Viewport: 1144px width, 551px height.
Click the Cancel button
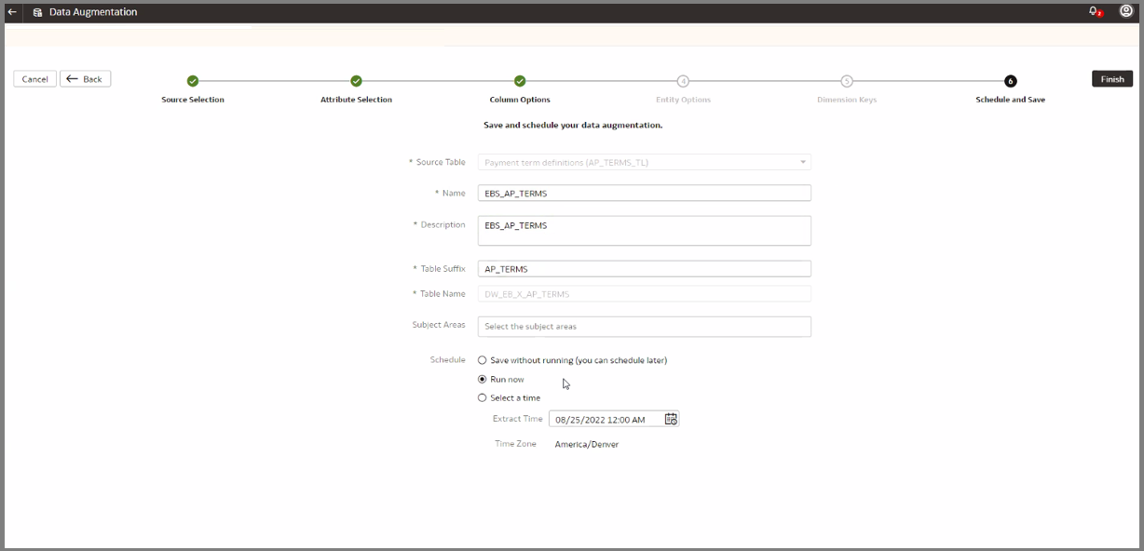pos(34,79)
